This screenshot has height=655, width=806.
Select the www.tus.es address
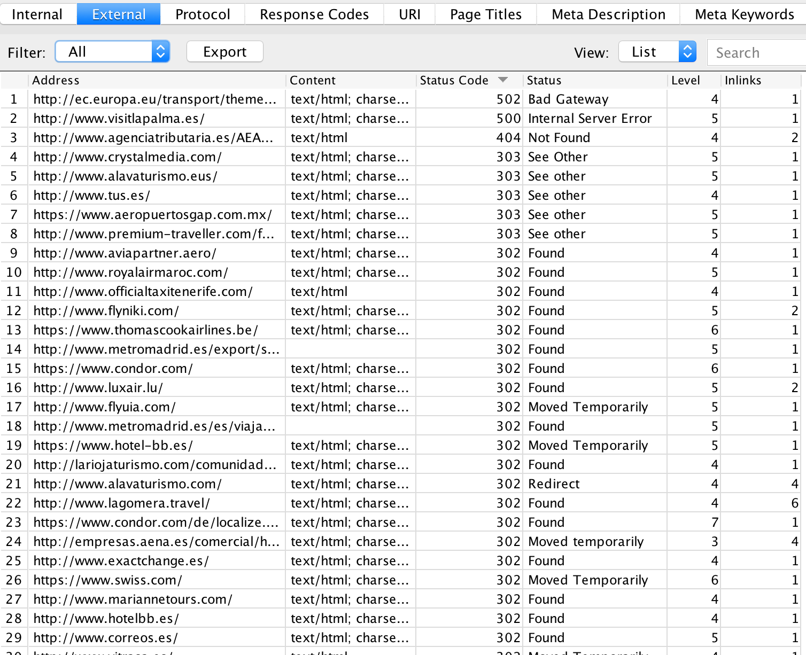91,196
